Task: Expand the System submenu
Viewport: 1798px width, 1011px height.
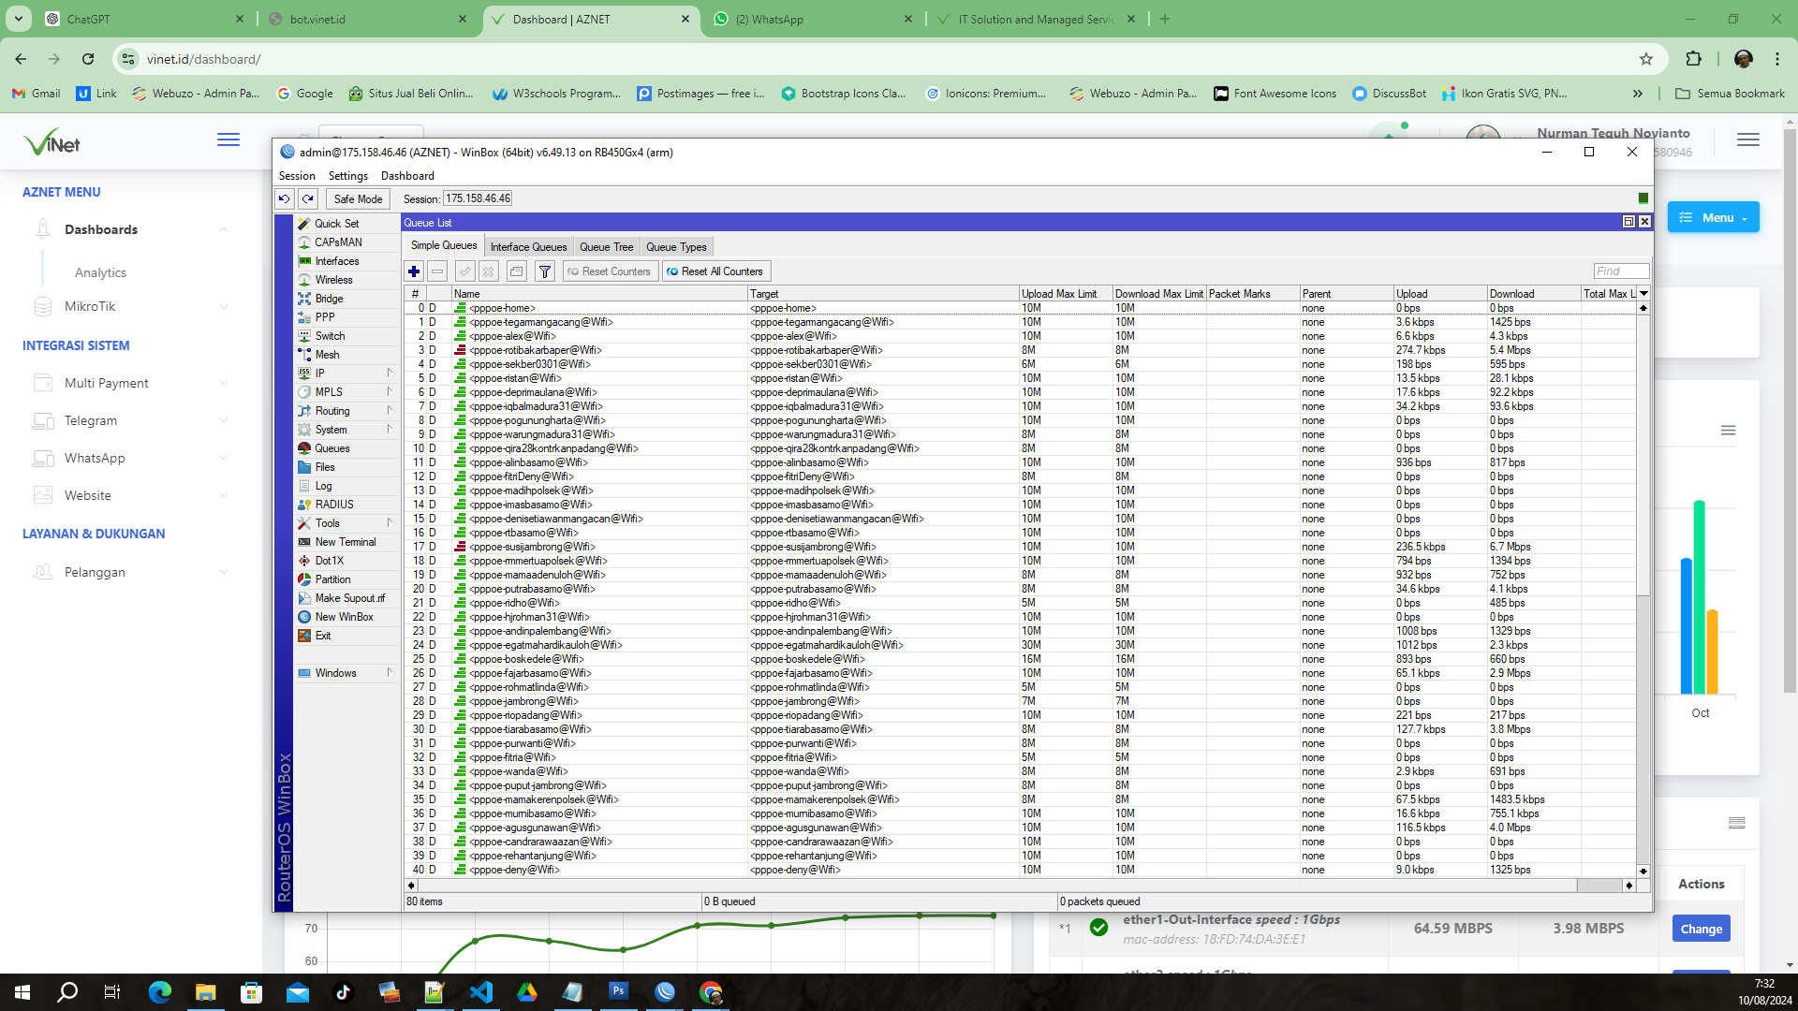Action: tap(346, 430)
